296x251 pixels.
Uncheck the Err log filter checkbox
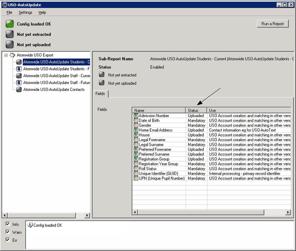click(x=8, y=240)
